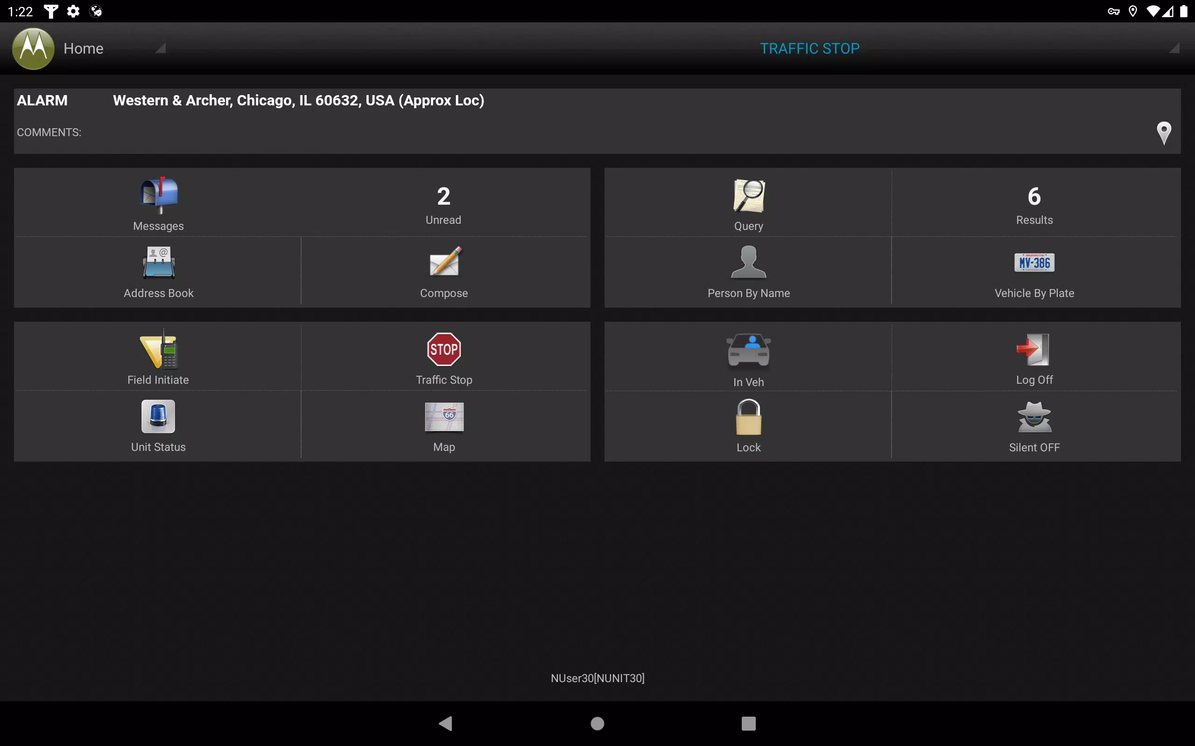
Task: Tap the Traffic Stop sign icon
Action: pyautogui.click(x=444, y=349)
